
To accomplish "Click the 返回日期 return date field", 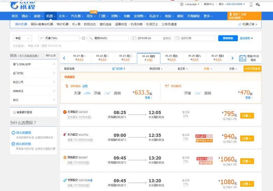I will (x=194, y=38).
